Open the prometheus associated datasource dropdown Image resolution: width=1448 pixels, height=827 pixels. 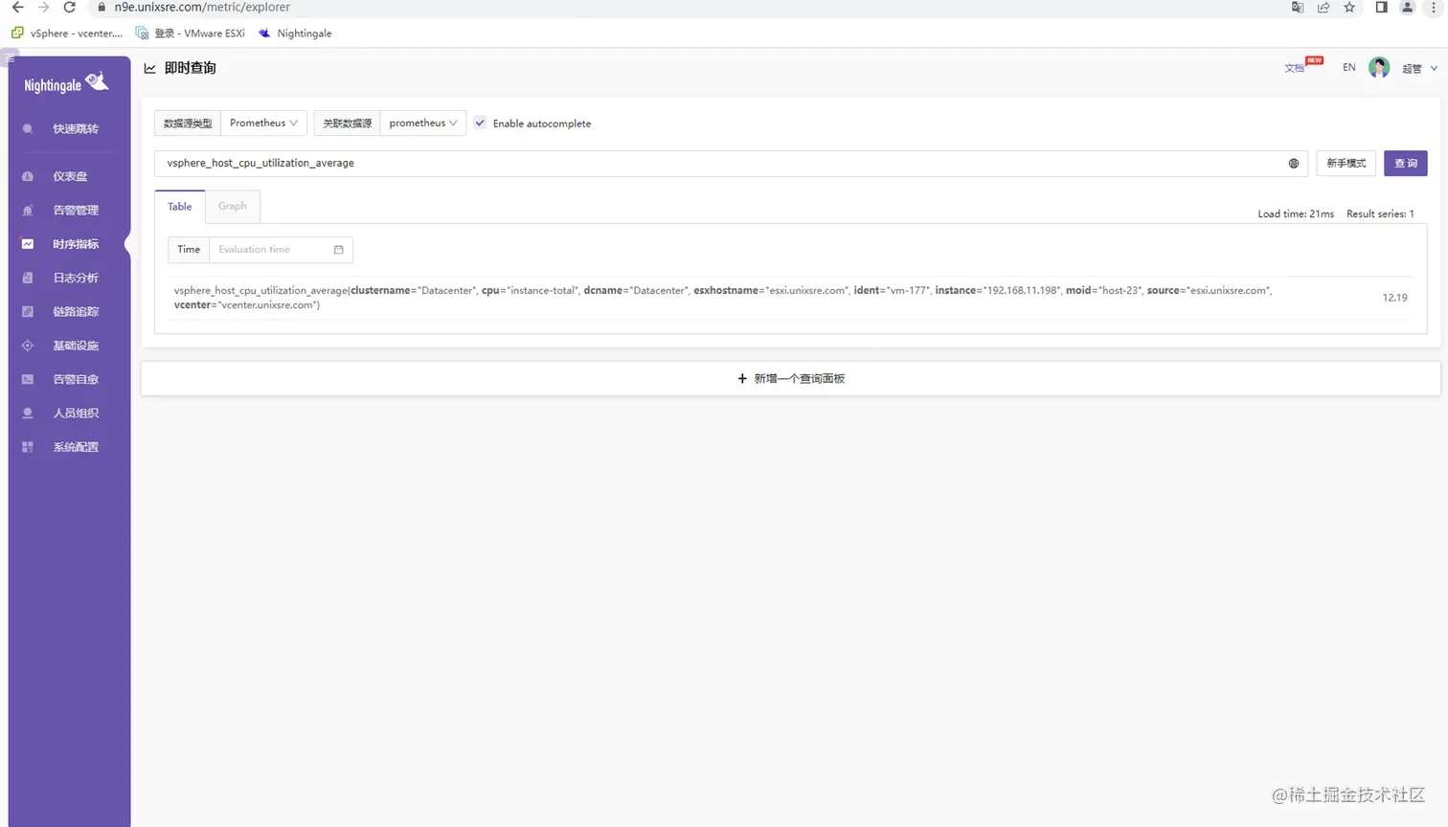pos(422,123)
